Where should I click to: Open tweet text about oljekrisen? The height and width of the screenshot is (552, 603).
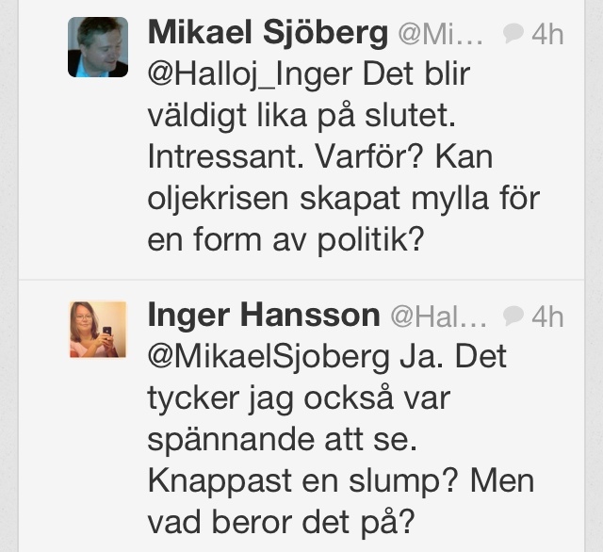[x=344, y=157]
